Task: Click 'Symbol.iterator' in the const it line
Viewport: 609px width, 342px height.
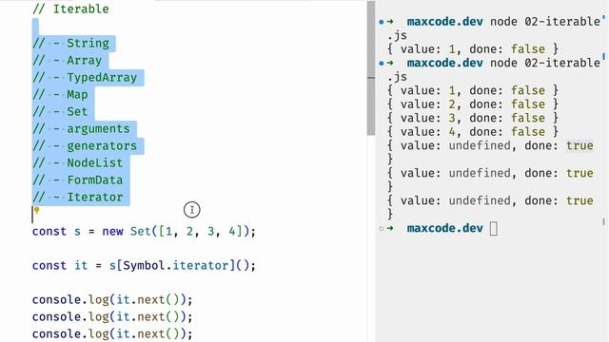Action: pyautogui.click(x=175, y=265)
